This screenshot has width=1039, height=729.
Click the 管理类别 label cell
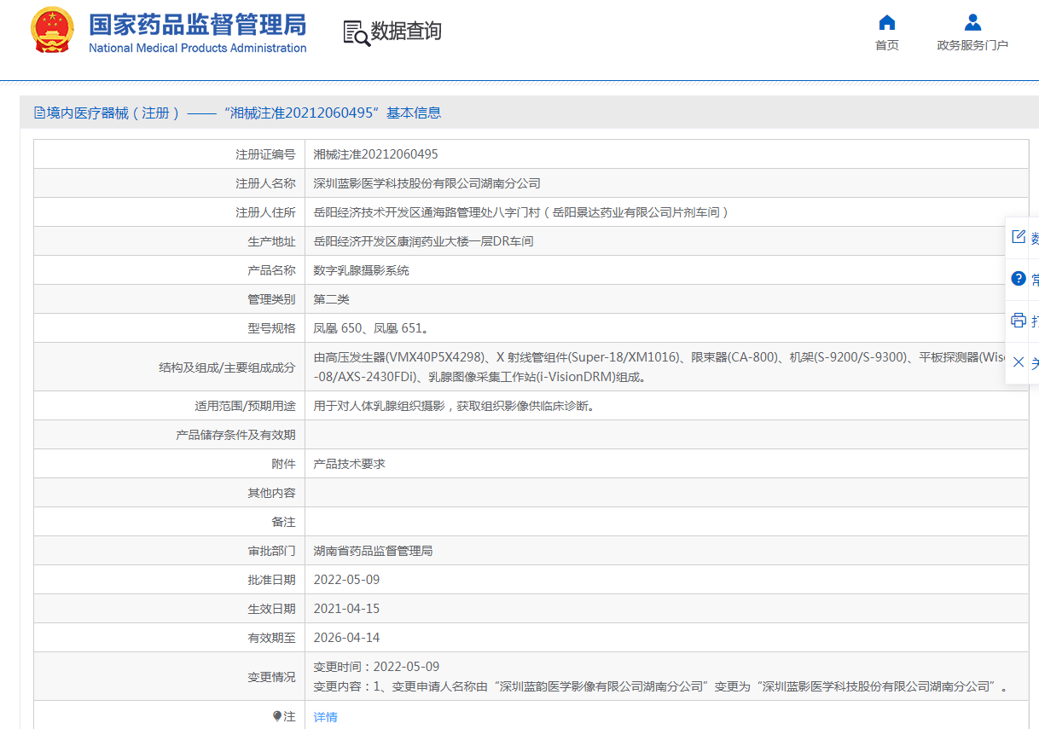(x=169, y=299)
